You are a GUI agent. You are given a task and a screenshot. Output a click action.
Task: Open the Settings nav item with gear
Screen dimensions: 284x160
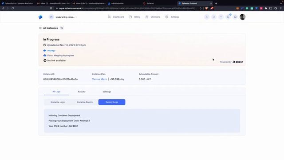[x=172, y=17]
